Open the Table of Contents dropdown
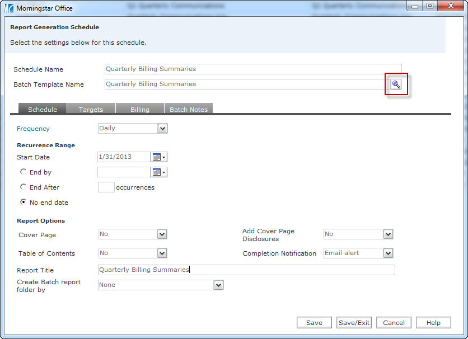Image resolution: width=468 pixels, height=339 pixels. pos(162,253)
